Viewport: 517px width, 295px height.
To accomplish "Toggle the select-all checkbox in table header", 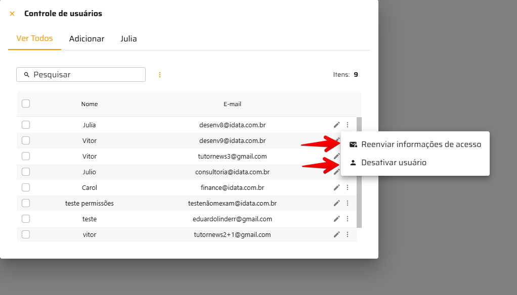I will (x=26, y=104).
